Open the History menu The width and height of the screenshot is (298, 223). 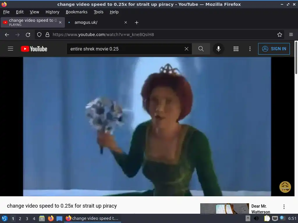coord(52,12)
